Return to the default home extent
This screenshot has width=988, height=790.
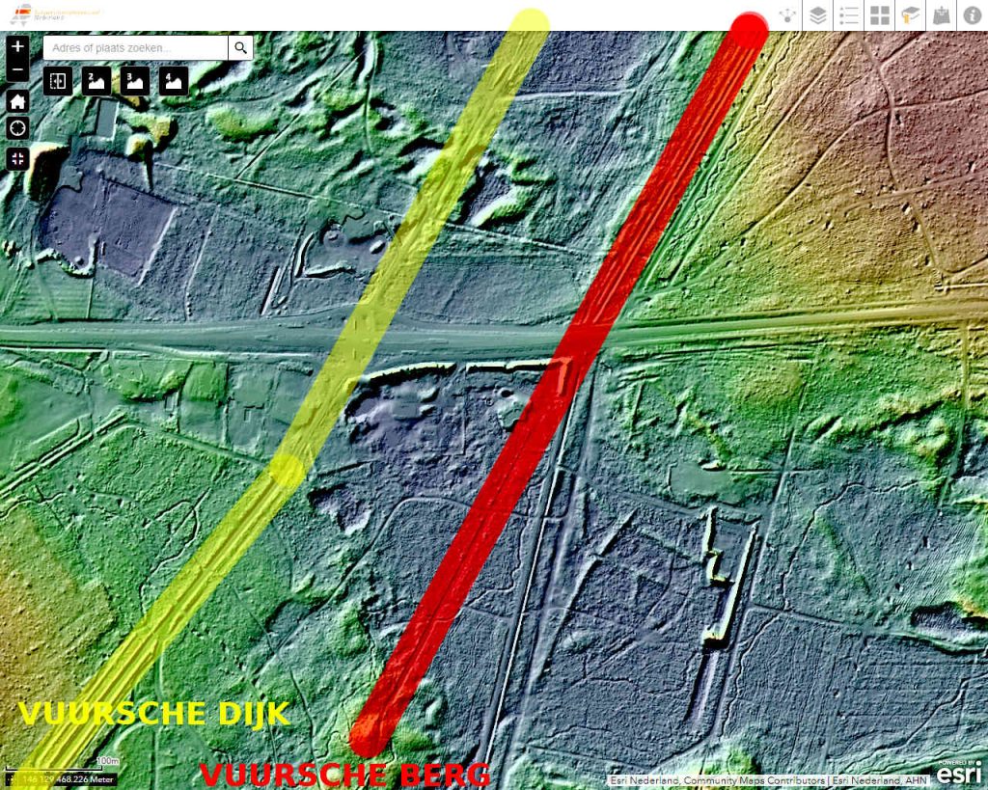pyautogui.click(x=17, y=101)
